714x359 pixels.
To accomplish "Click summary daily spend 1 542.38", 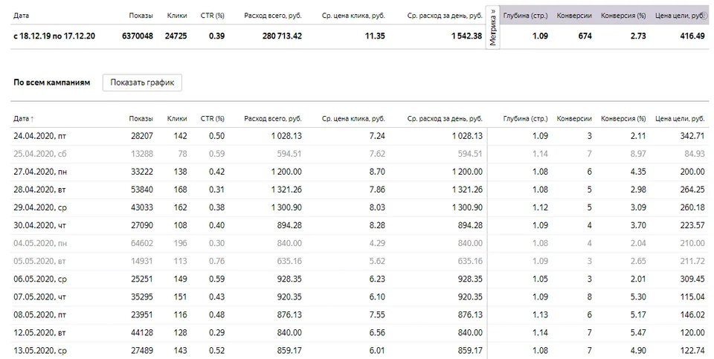I will click(x=467, y=36).
